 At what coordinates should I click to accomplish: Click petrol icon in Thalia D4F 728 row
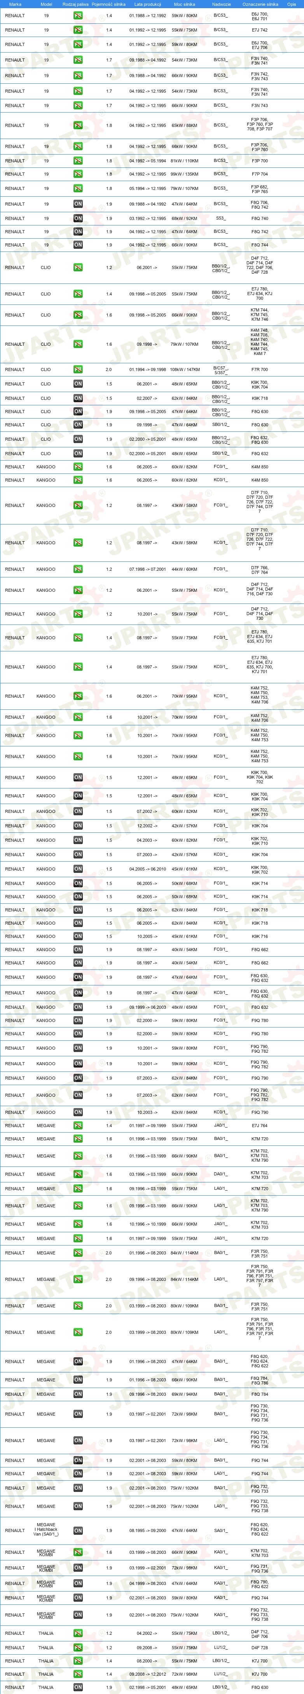[x=77, y=1647]
